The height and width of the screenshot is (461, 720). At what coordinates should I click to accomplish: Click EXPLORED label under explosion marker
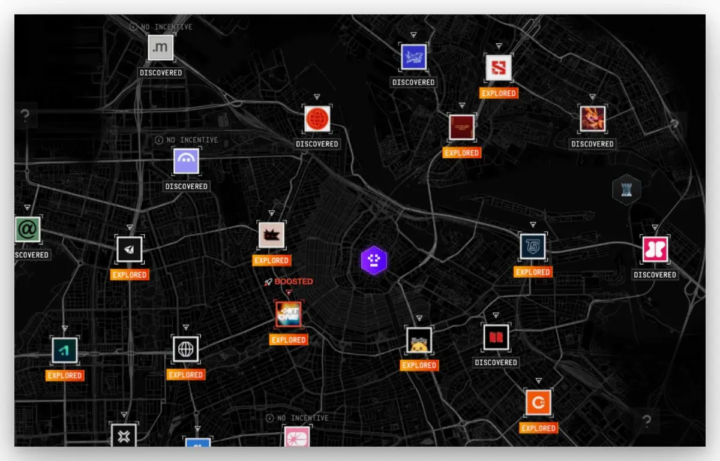271,260
